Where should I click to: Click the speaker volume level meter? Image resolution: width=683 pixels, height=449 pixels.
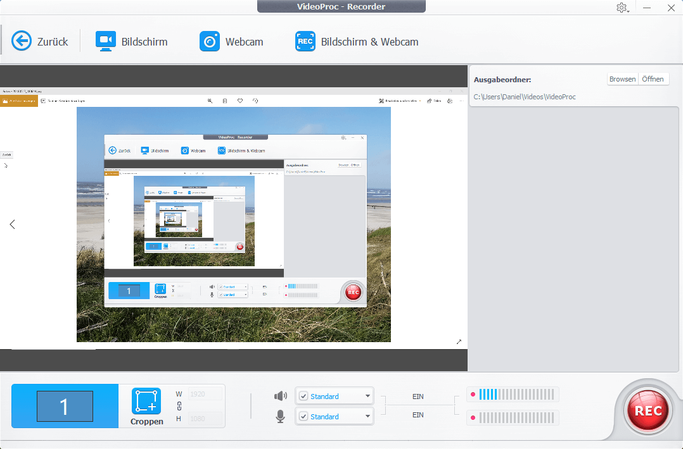[x=513, y=395]
